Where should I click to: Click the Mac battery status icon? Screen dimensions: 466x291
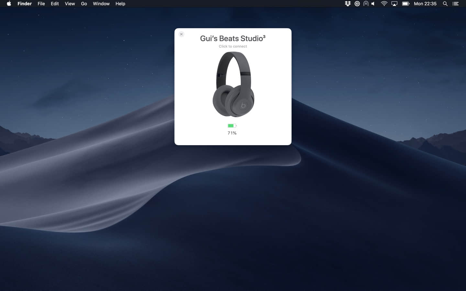(x=406, y=4)
